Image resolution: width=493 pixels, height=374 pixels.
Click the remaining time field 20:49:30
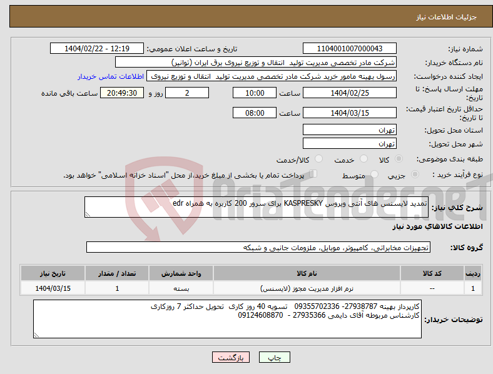(122, 93)
